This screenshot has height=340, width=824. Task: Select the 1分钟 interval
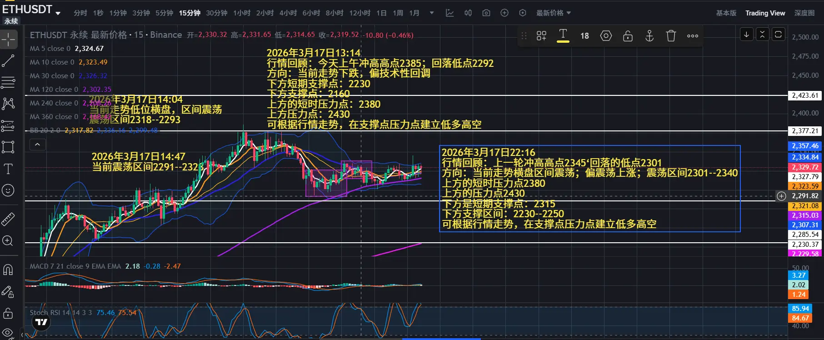click(118, 13)
